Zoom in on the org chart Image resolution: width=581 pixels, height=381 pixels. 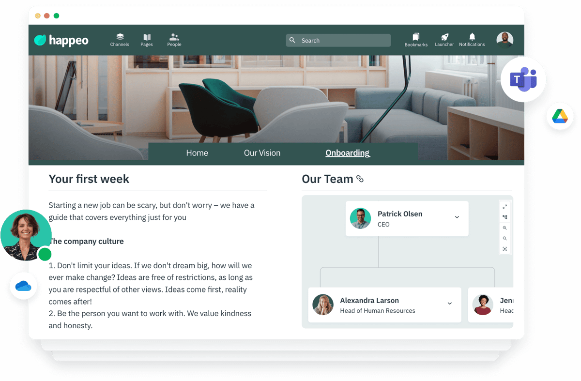pyautogui.click(x=505, y=228)
